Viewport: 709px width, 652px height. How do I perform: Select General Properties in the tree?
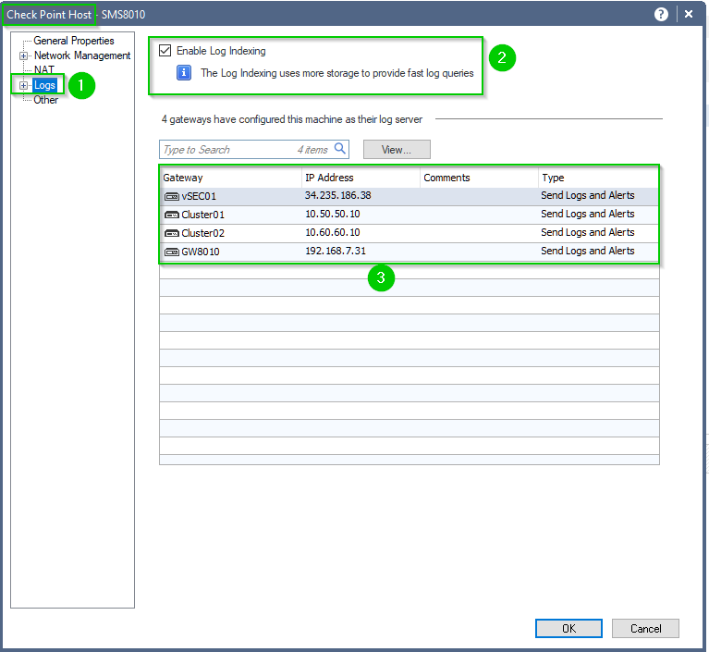(74, 41)
